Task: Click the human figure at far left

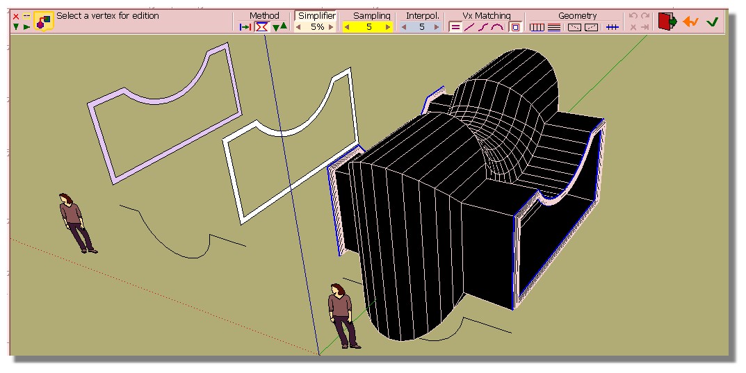Action: click(77, 224)
